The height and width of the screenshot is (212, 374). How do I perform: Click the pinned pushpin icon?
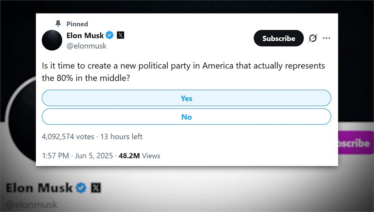pyautogui.click(x=58, y=24)
